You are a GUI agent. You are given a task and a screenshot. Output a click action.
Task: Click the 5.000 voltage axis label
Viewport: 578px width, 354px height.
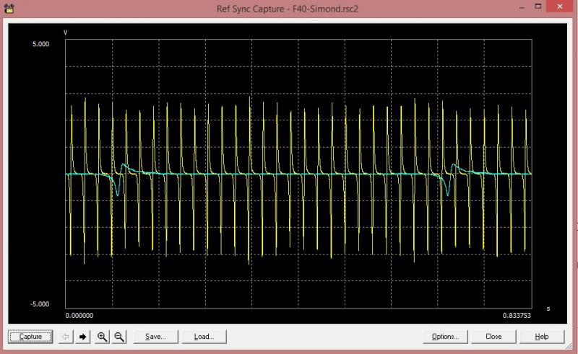point(39,44)
